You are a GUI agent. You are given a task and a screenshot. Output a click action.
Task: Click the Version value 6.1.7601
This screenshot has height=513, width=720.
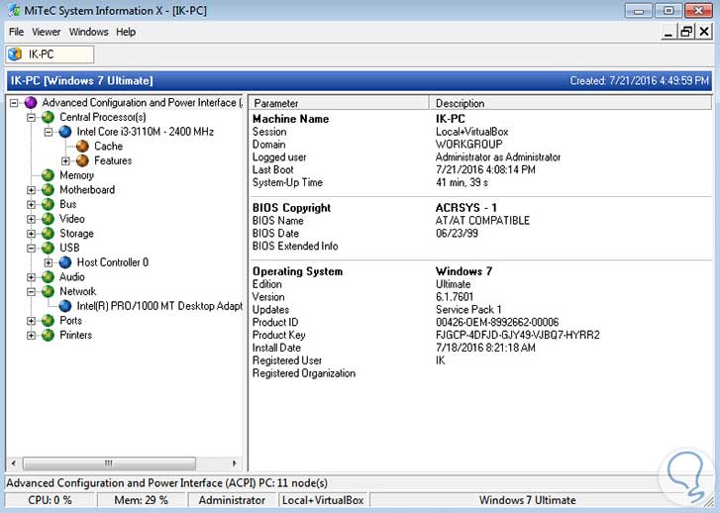point(455,297)
